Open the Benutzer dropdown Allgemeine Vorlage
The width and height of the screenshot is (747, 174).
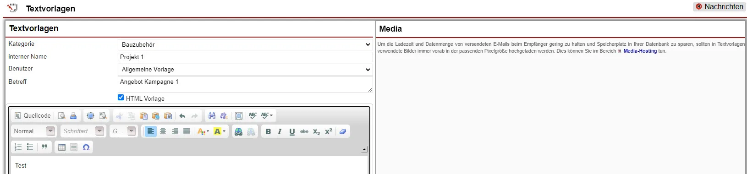coord(245,70)
